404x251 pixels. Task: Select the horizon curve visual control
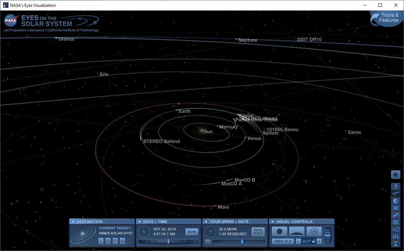pos(297,231)
